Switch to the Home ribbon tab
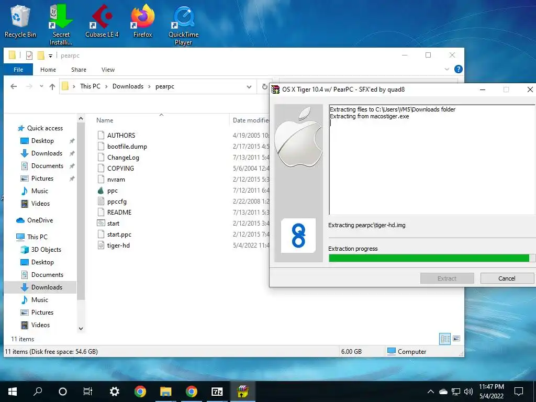 48,70
